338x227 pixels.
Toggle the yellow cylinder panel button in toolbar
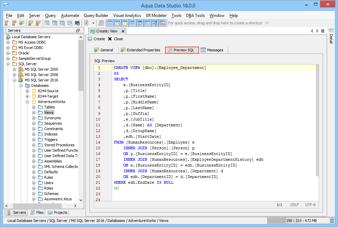[125, 23]
